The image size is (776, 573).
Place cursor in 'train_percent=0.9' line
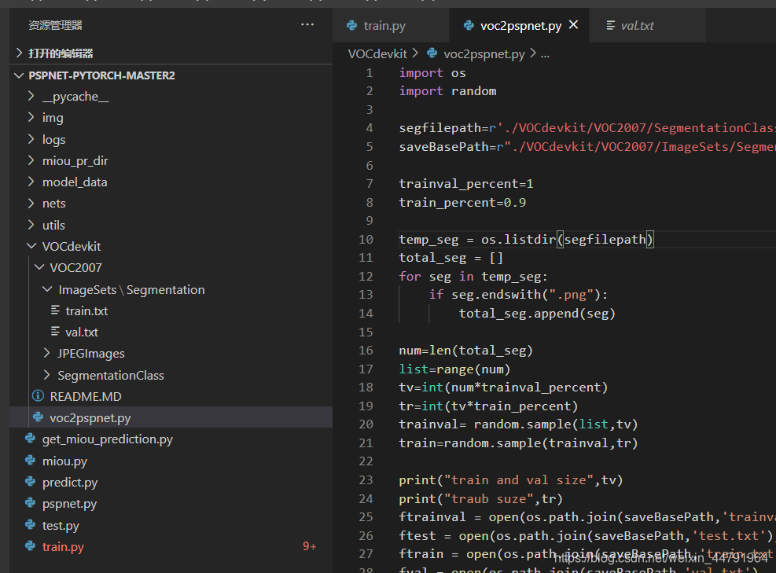pos(462,202)
